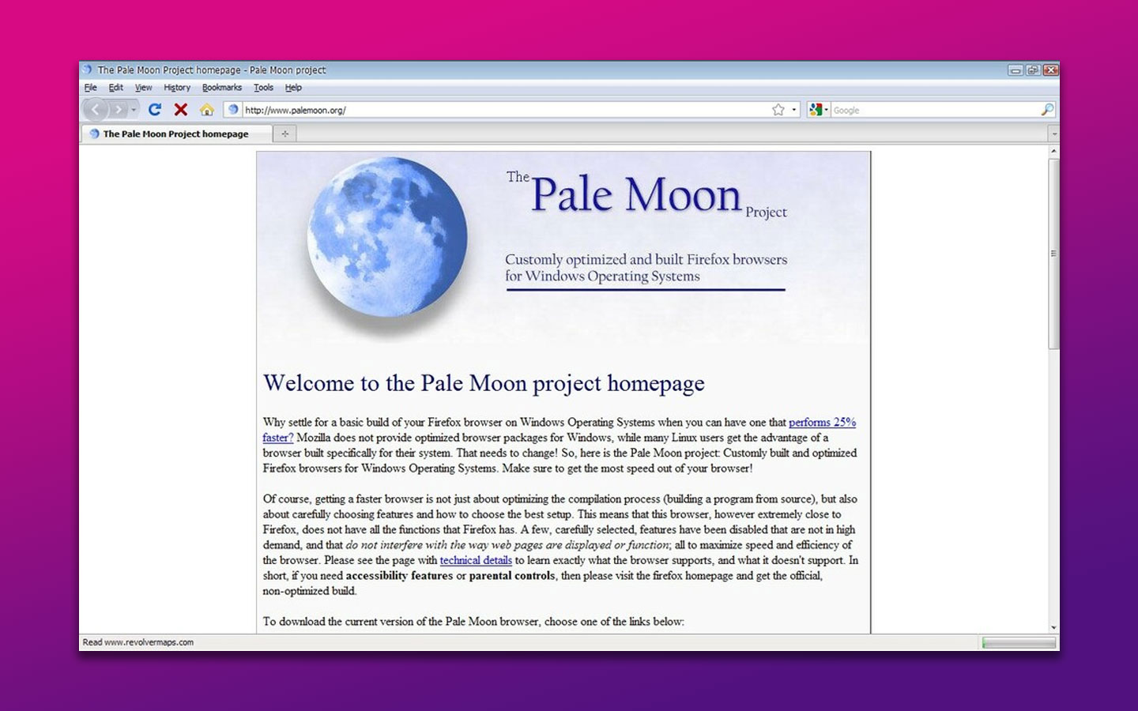This screenshot has width=1138, height=711.
Task: Open a new tab with the plus button
Action: [x=285, y=134]
